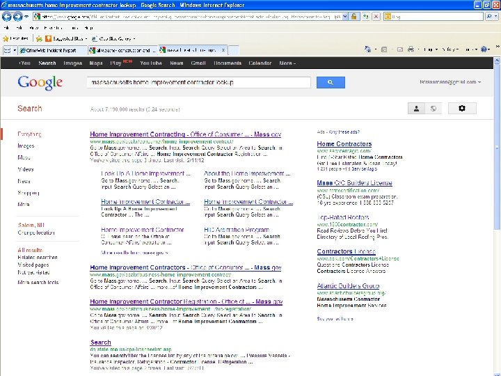Open Home Improvement Contracting Mass.gov result

(185, 134)
